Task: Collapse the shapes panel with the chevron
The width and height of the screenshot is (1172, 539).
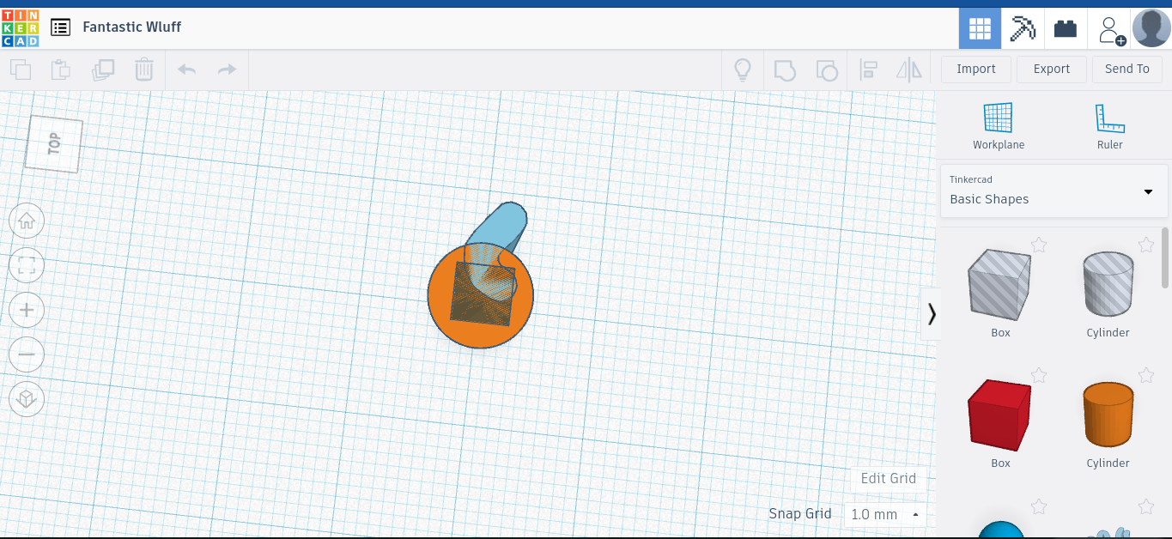Action: pos(932,314)
